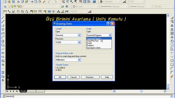Image resolution: width=175 pixels, height=98 pixels.
Task: Select the Construction Line tool
Action: (3, 22)
